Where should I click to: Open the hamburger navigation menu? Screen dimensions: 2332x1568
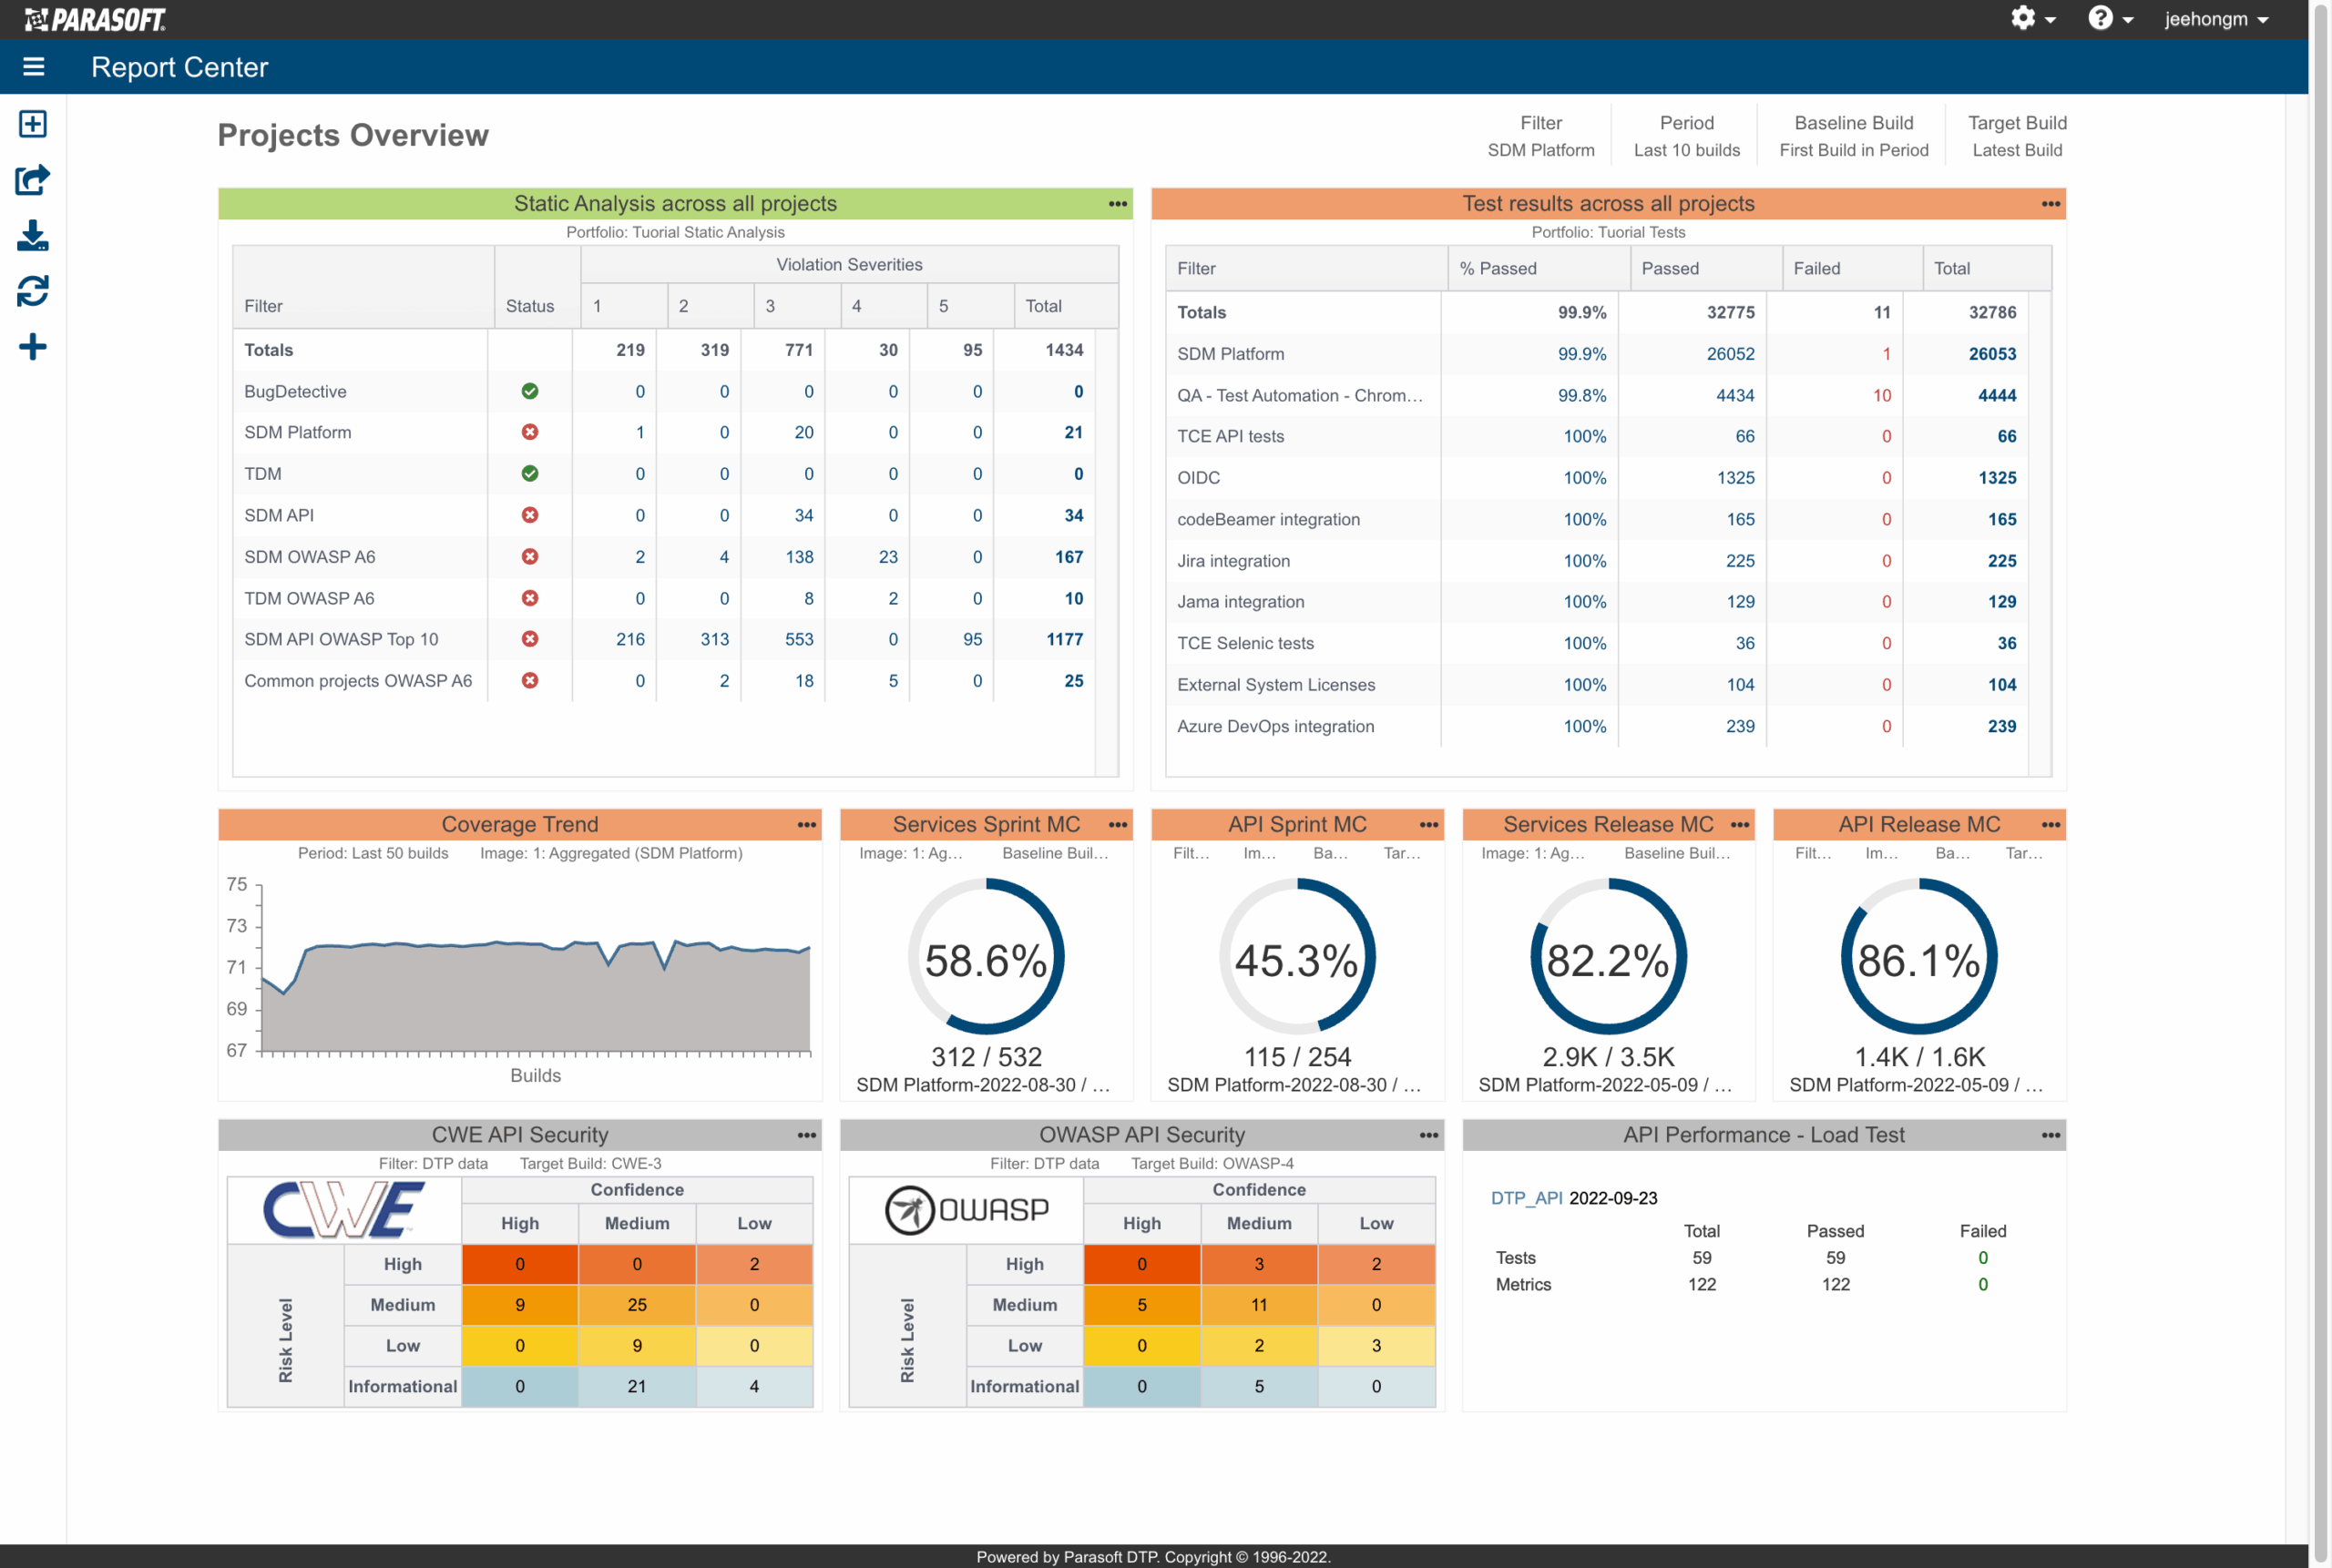point(33,66)
